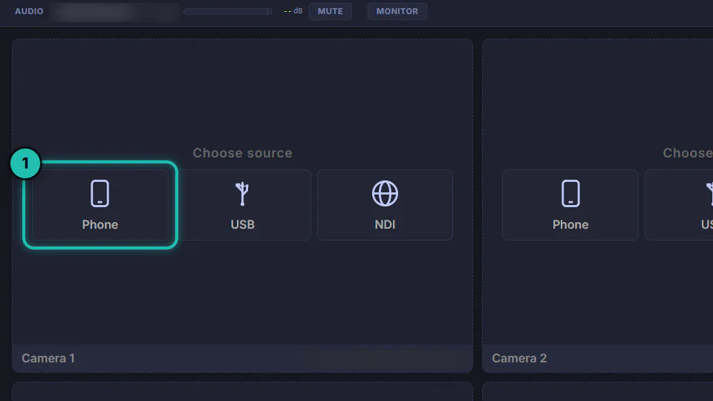Image resolution: width=713 pixels, height=401 pixels.
Task: Click the Choose source heading in Camera 1
Action: click(242, 153)
